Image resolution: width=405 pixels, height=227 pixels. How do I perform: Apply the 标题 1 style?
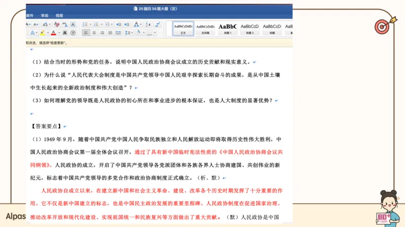[x=227, y=29]
